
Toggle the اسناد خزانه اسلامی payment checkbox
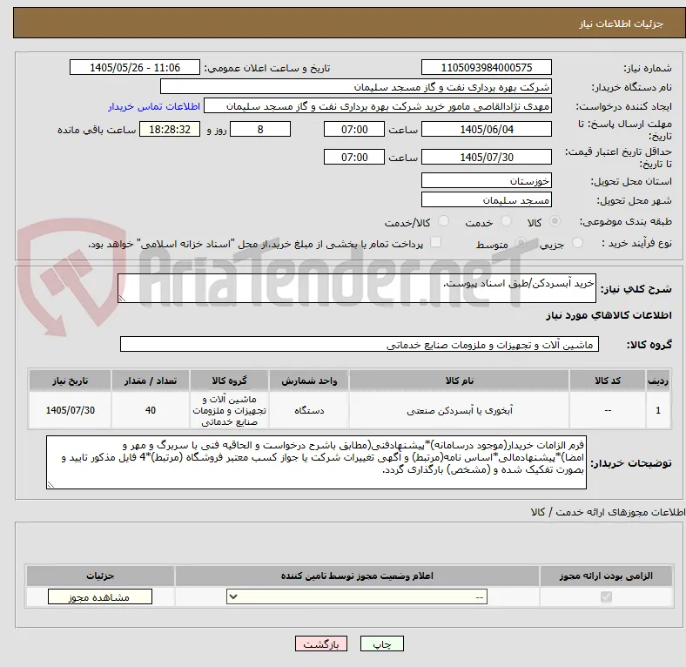[436, 242]
